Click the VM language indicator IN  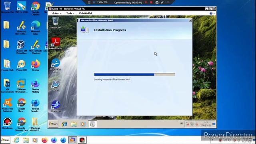click(x=181, y=124)
